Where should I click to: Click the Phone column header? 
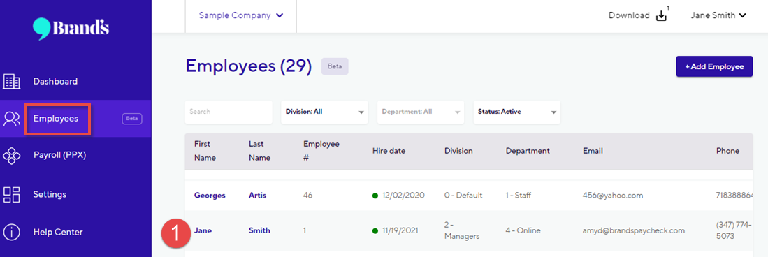pos(727,152)
